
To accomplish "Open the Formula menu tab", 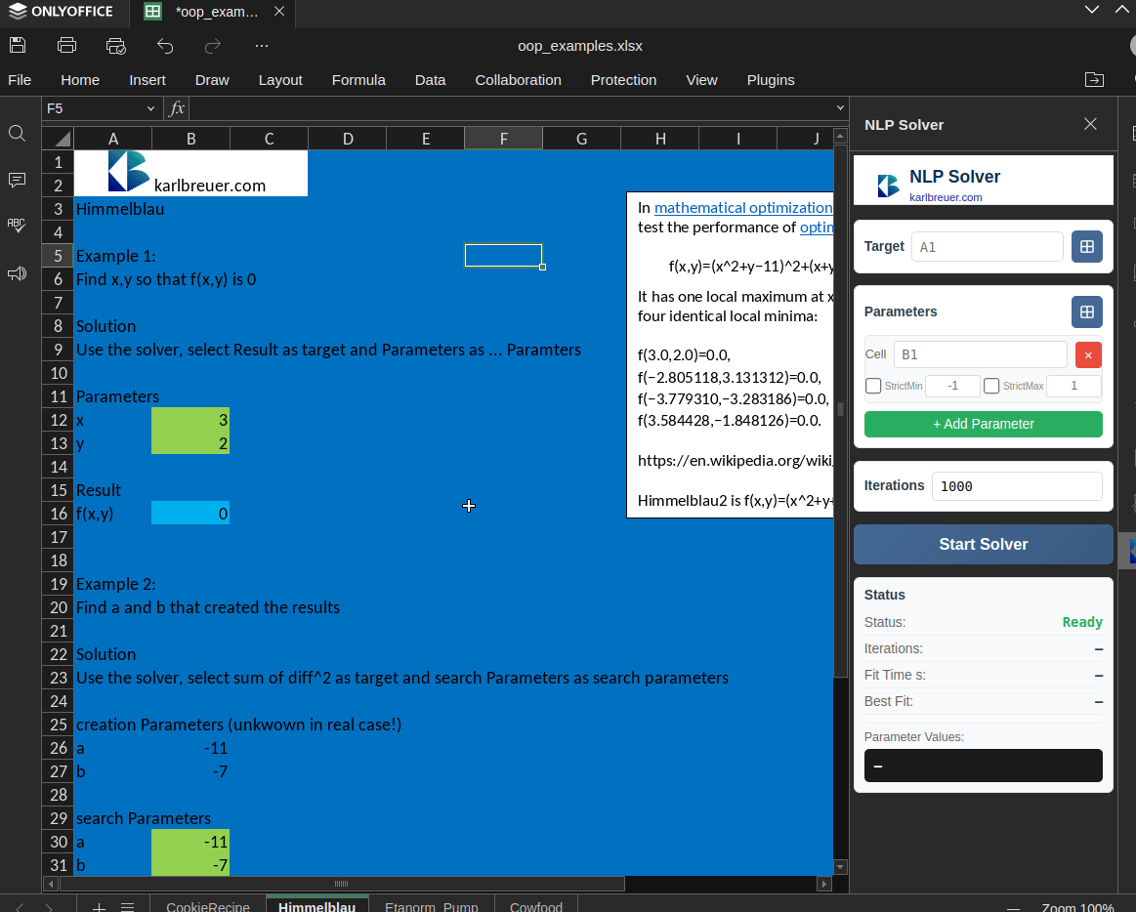I will [x=358, y=80].
